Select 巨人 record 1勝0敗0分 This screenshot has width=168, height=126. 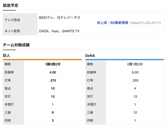pos(53,64)
